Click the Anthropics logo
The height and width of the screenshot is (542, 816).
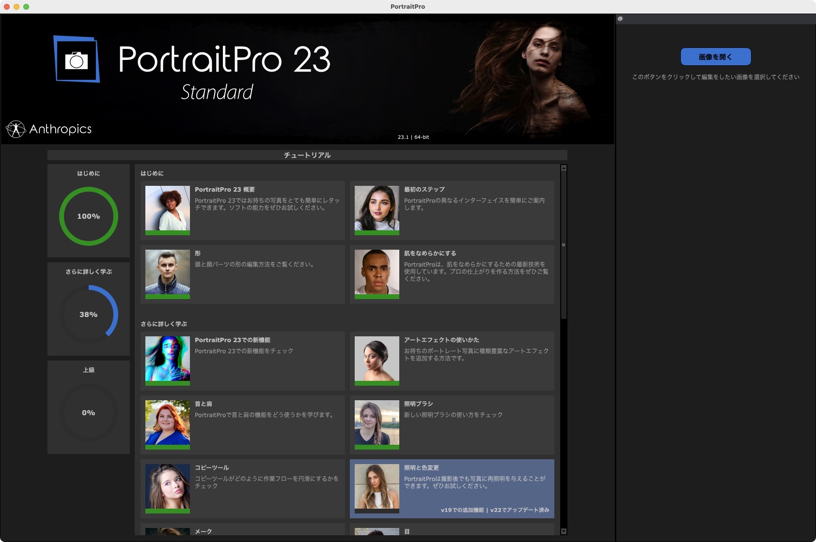[x=48, y=129]
